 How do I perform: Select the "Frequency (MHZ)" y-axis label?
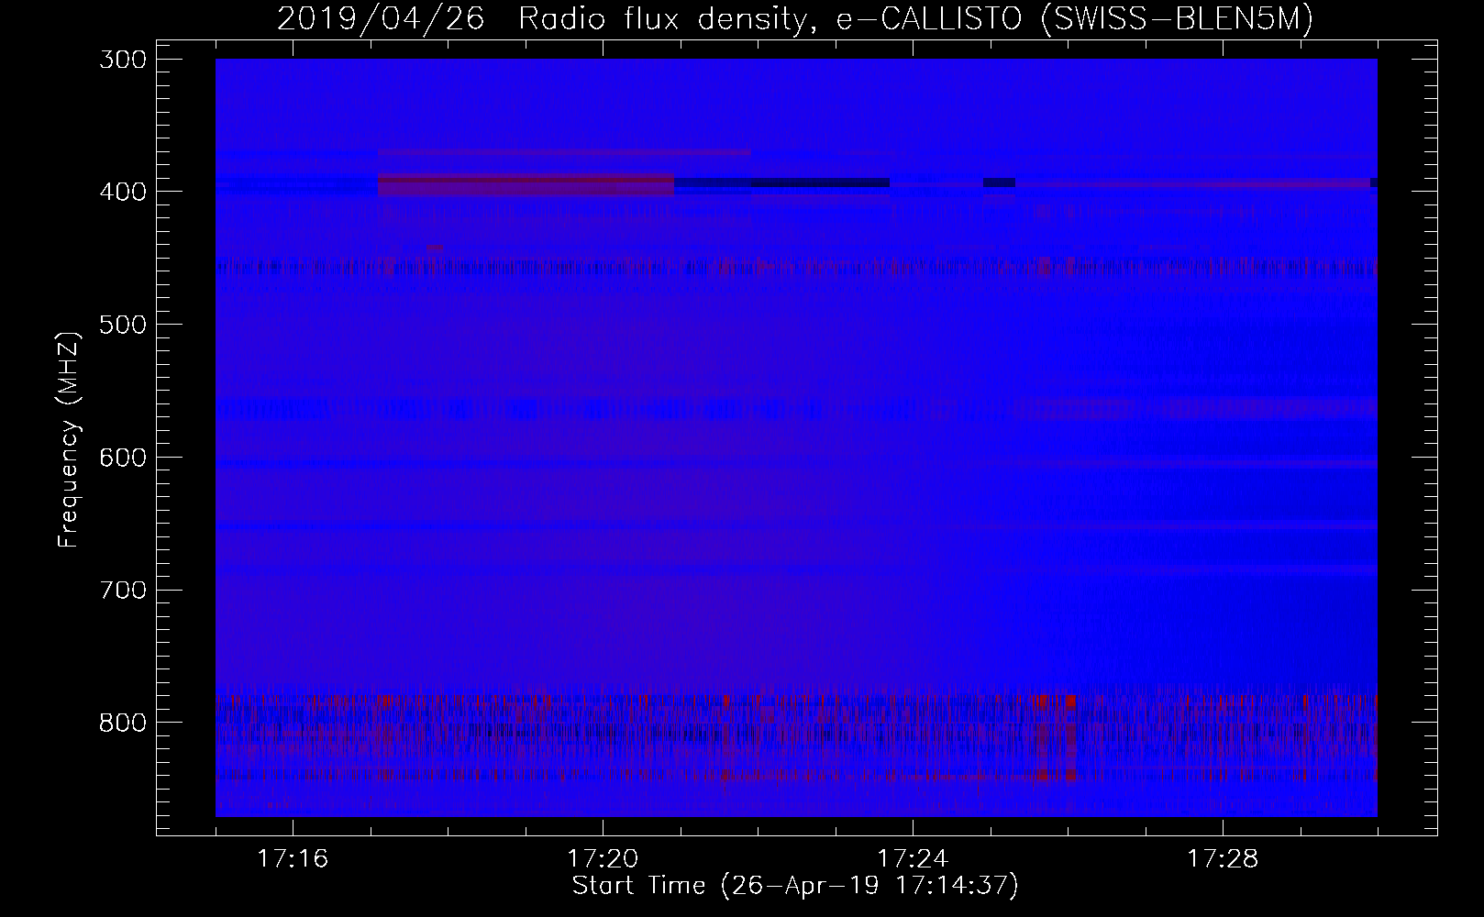(x=70, y=438)
